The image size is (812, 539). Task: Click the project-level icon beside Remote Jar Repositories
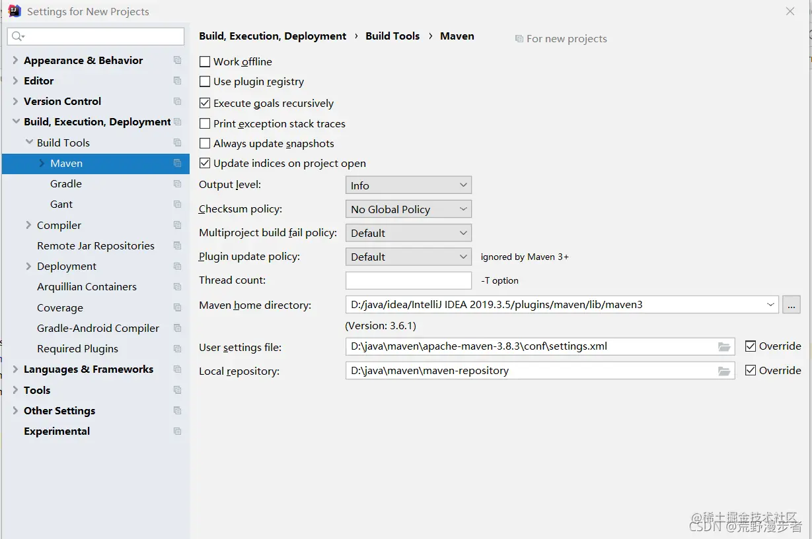[x=177, y=245]
